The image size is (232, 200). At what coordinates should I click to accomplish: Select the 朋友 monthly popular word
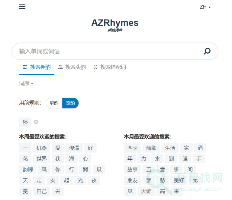click(x=132, y=180)
